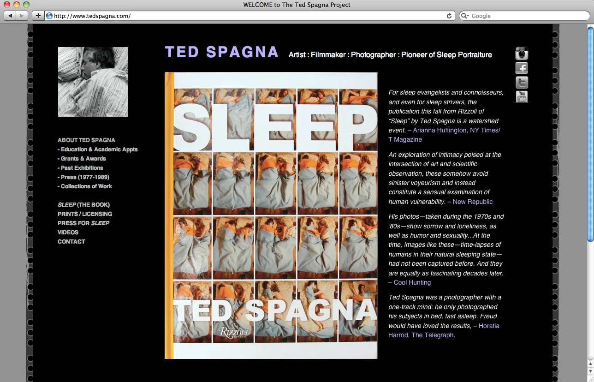Close window with red button

click(7, 5)
